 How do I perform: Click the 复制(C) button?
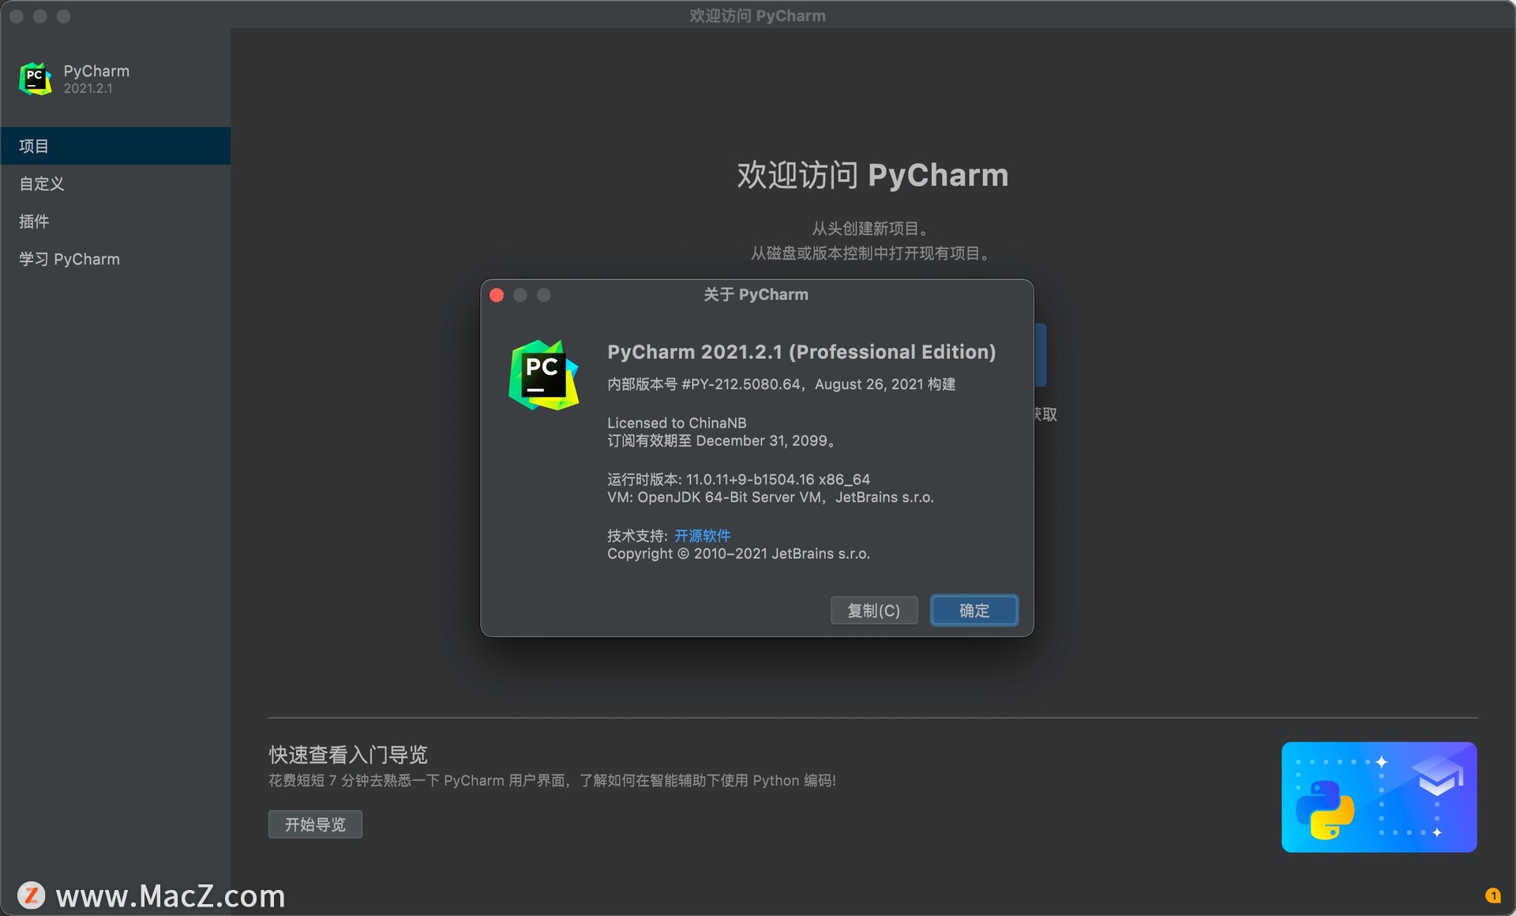click(x=874, y=611)
